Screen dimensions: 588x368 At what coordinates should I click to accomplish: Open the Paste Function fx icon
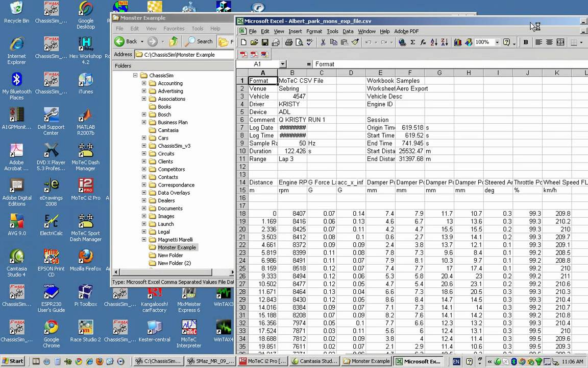tap(423, 42)
